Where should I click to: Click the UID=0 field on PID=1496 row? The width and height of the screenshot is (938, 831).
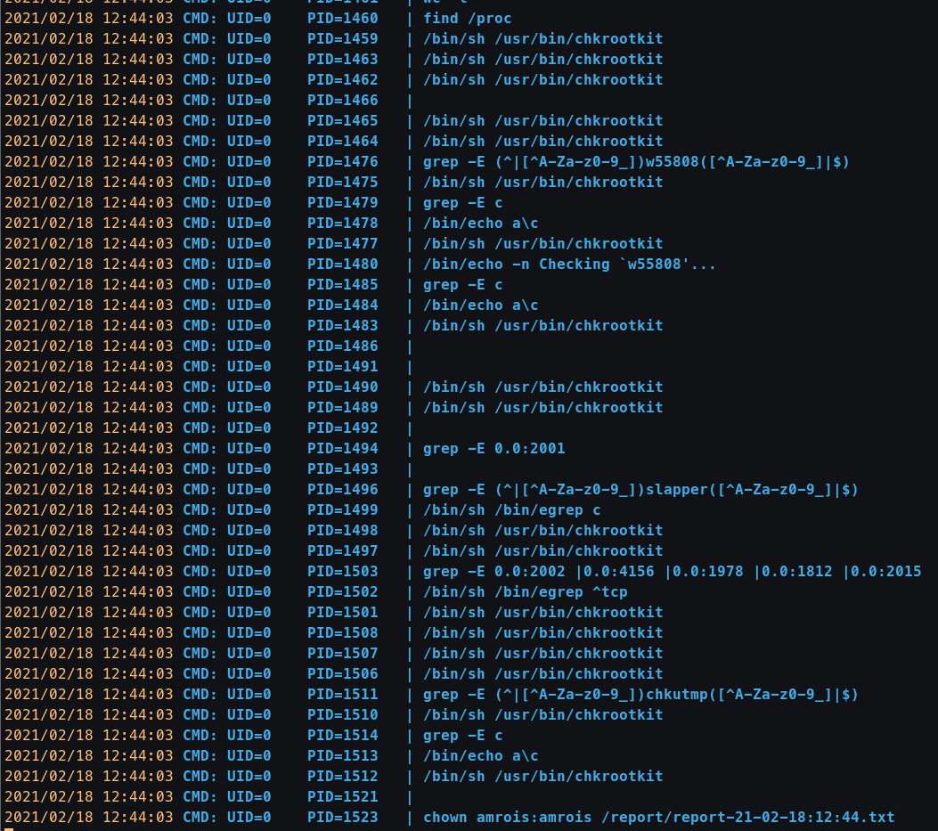tap(249, 489)
